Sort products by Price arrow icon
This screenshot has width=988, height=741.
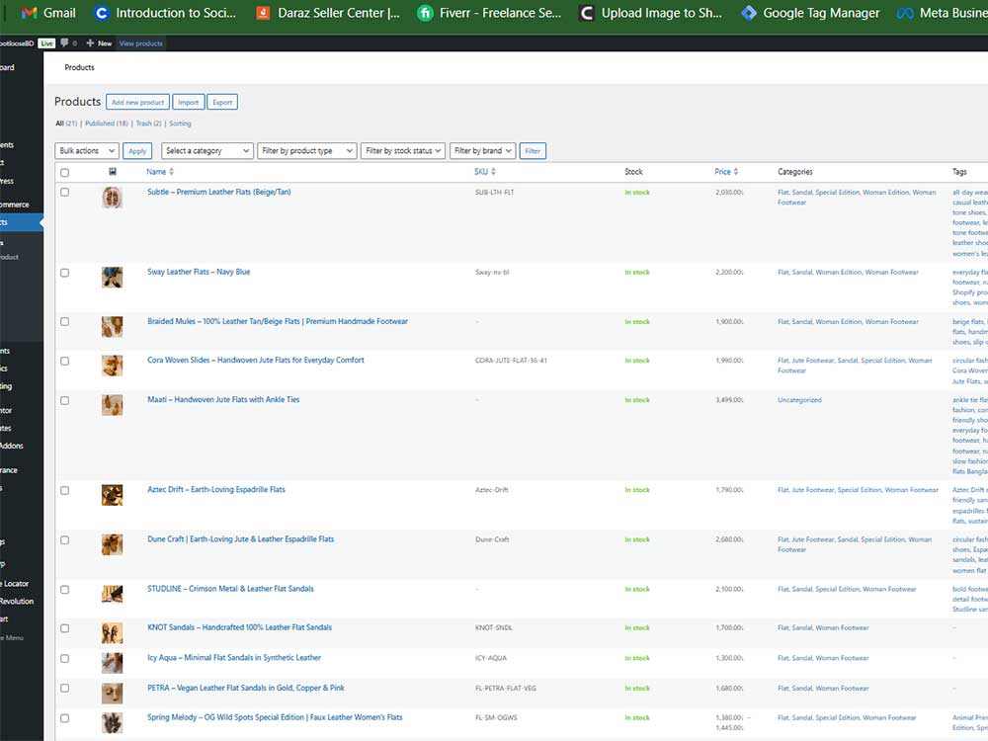click(736, 171)
